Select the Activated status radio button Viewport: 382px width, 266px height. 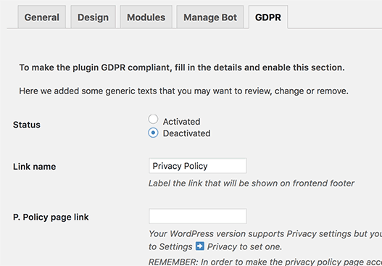tap(153, 120)
